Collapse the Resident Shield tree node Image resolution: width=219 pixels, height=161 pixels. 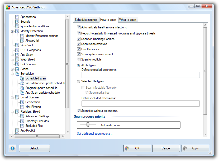pyautogui.click(x=12, y=112)
